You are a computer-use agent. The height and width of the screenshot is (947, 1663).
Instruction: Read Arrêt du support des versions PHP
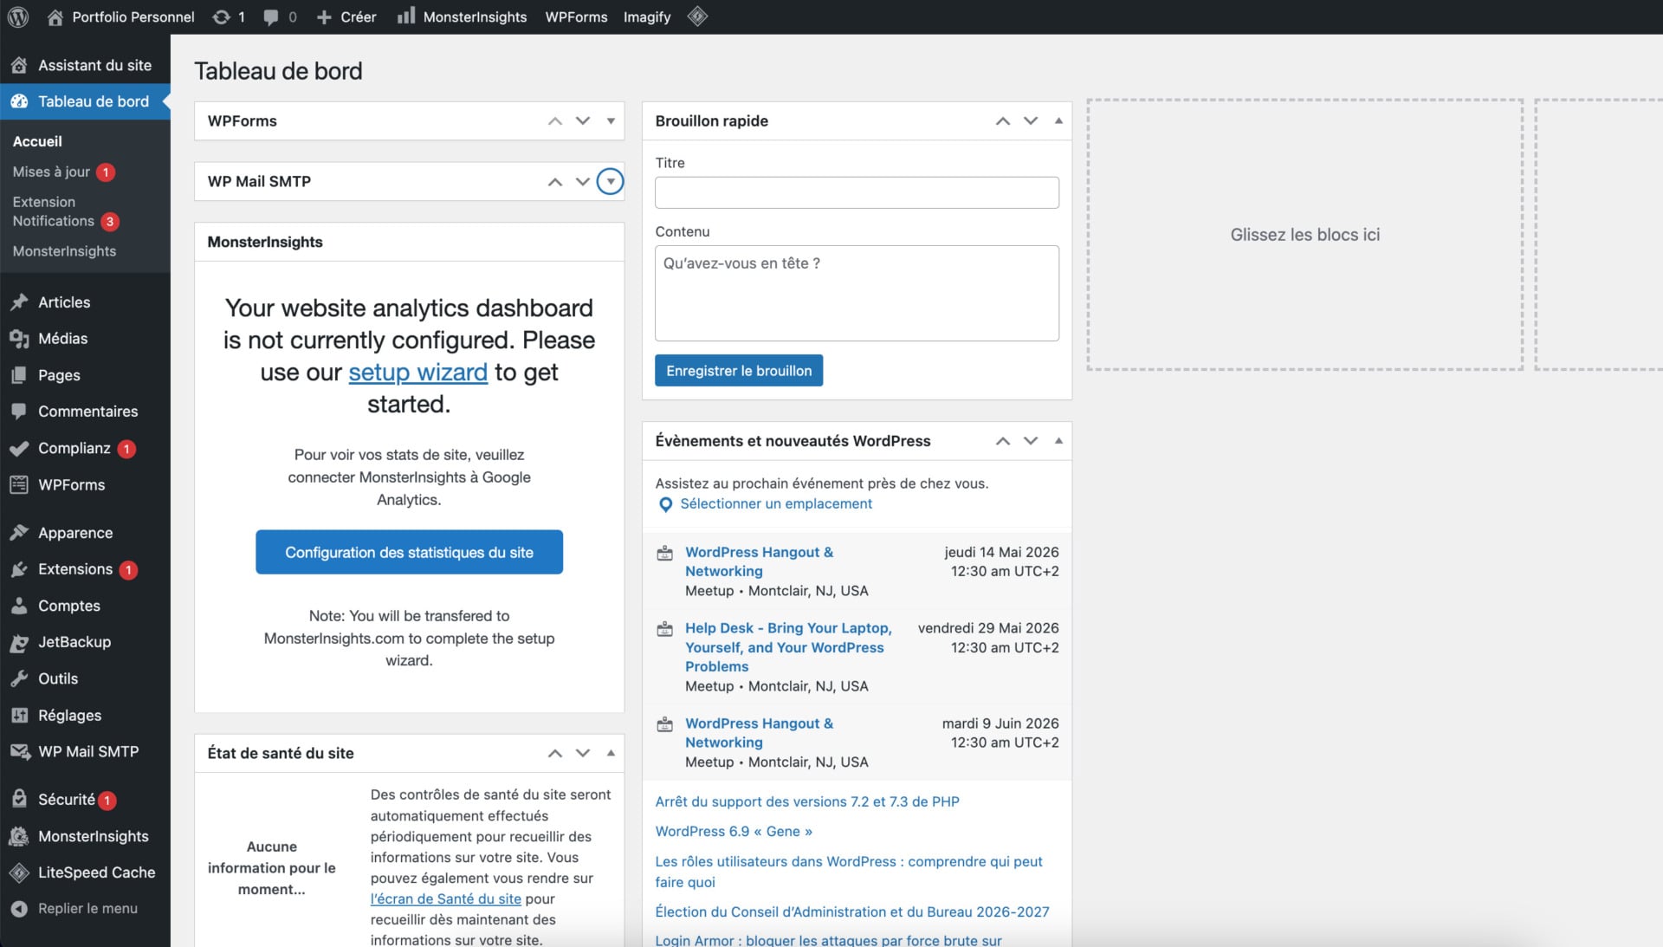point(807,802)
